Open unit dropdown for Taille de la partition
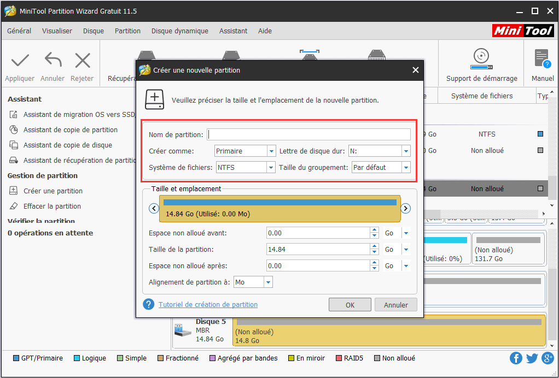The height and width of the screenshot is (378, 559). 406,250
